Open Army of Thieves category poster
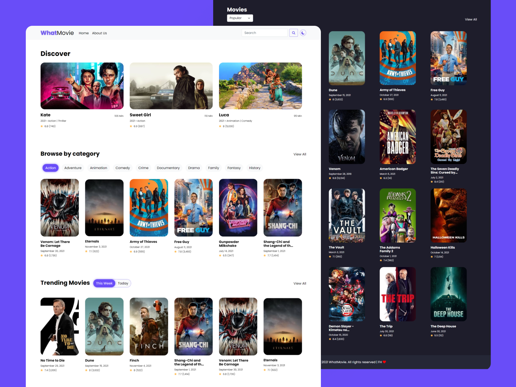 (149, 208)
